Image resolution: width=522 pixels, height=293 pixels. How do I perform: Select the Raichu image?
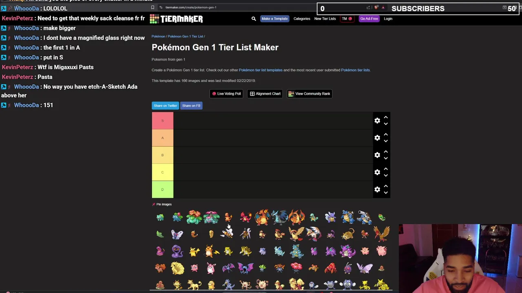coord(211,251)
